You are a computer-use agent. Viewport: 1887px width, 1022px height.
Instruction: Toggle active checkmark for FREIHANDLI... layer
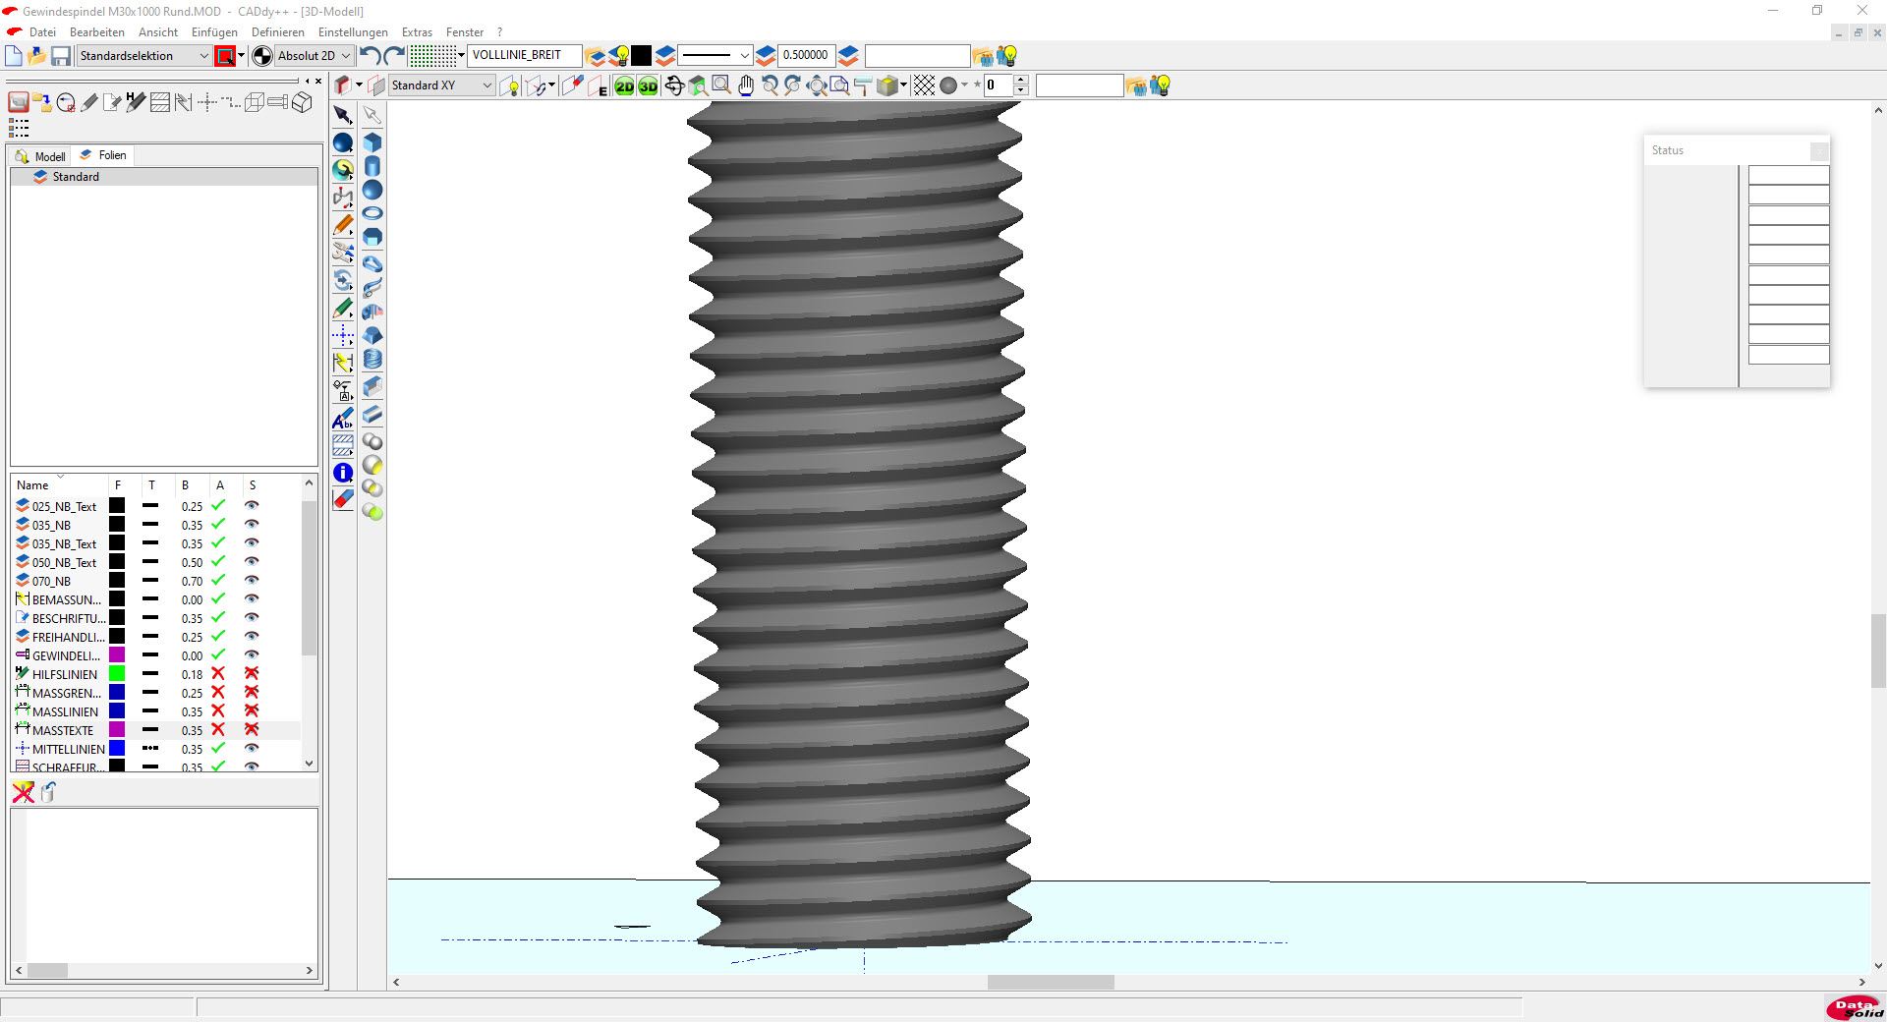coord(218,636)
